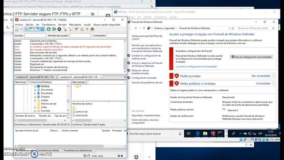Open Task View in the VM taskbar
284x160 pixels.
tap(189, 134)
